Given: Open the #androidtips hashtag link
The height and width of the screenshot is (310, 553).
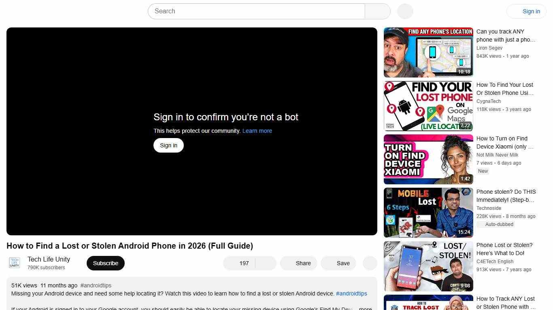Looking at the screenshot, I should 96,285.
